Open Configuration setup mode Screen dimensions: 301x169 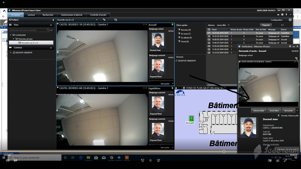point(277,20)
